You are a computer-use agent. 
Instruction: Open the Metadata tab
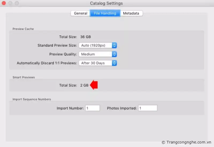[131, 13]
